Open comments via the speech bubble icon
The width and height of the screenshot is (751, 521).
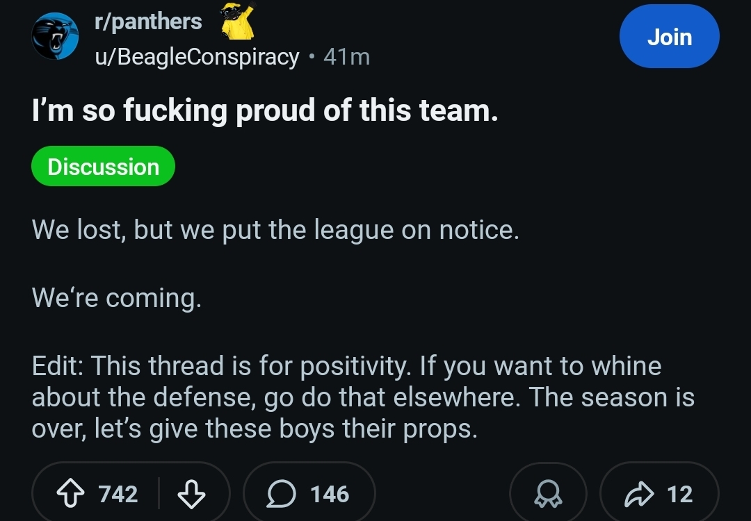pyautogui.click(x=281, y=494)
